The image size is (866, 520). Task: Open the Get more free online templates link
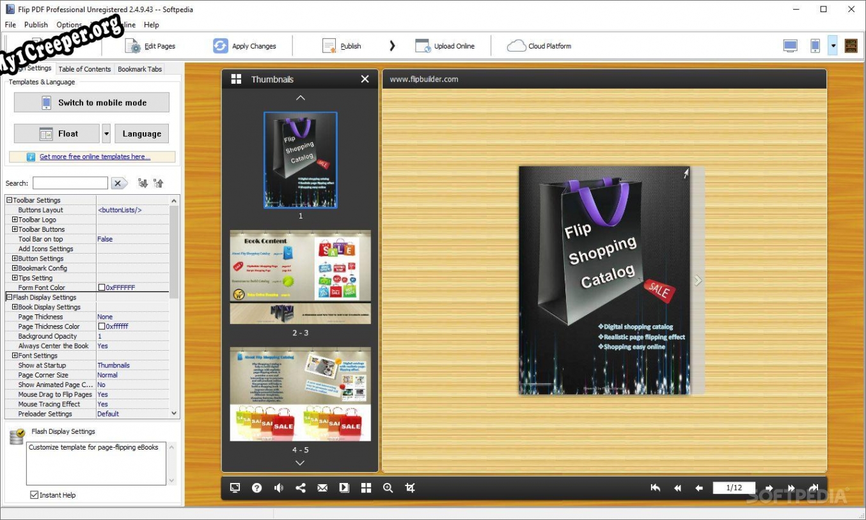click(95, 157)
